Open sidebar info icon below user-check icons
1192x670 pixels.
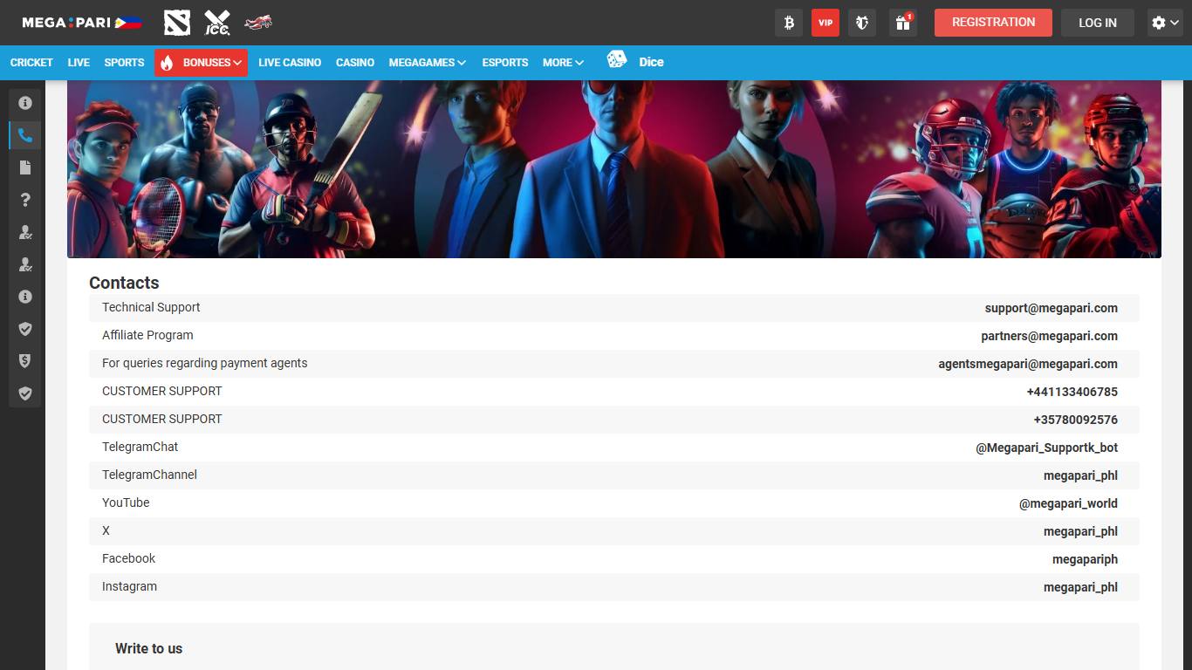25,297
